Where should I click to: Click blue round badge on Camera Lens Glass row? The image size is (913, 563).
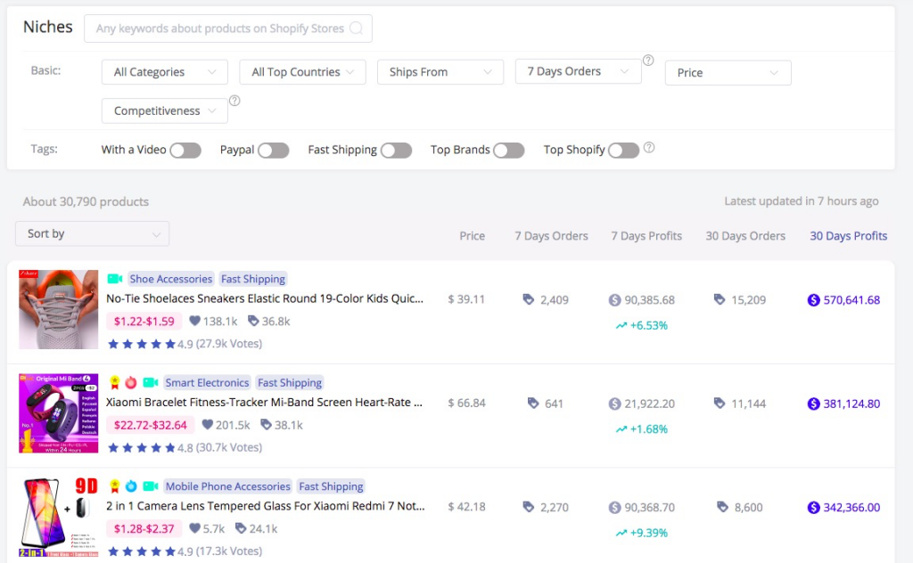coord(131,485)
